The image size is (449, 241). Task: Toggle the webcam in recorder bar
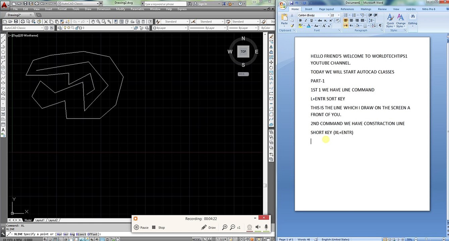pos(249,228)
